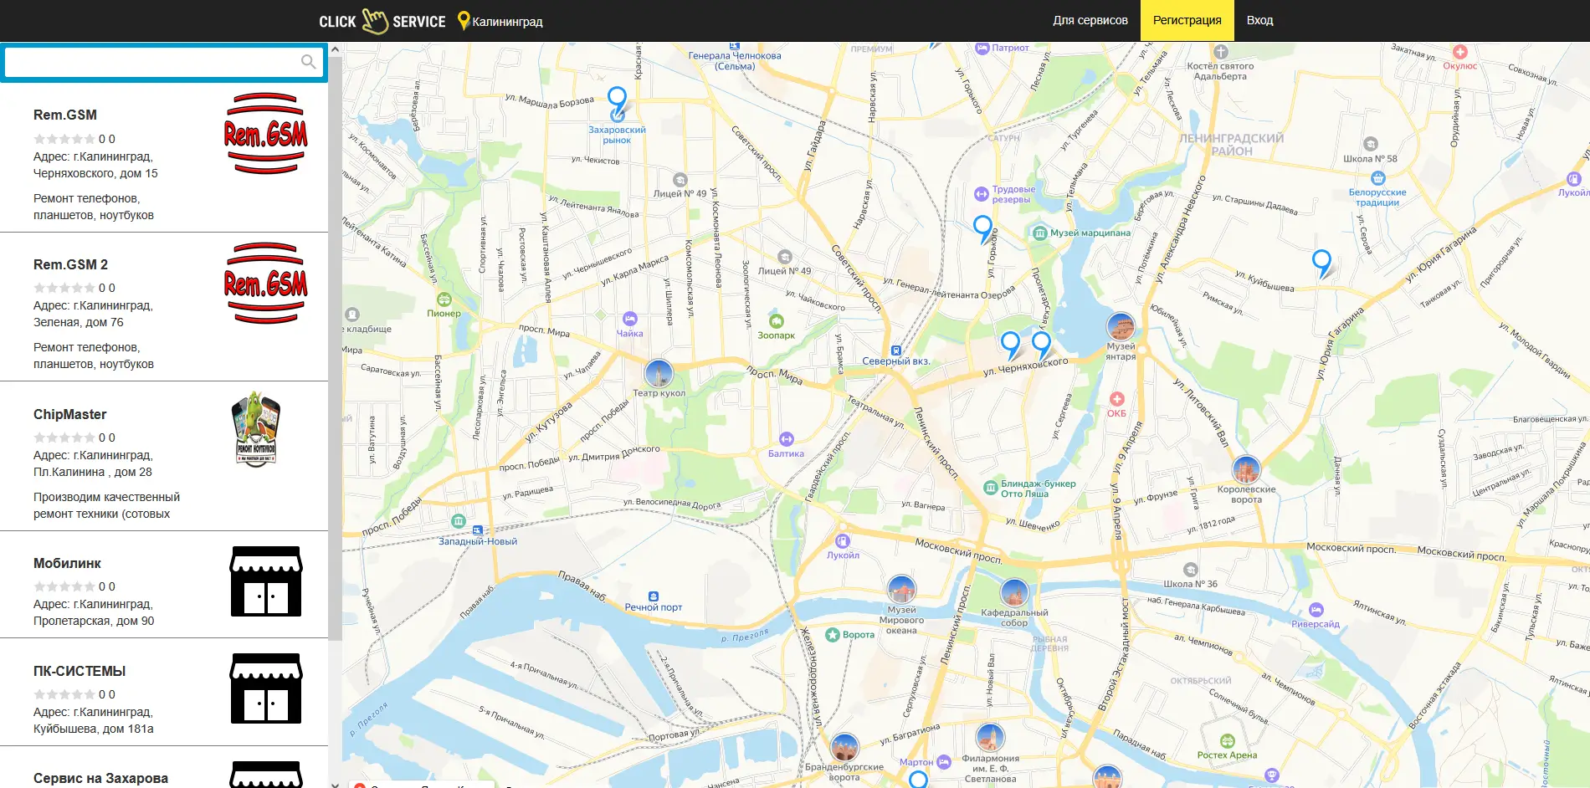Click the Северный вкз. station icon
1590x788 pixels.
tap(896, 351)
